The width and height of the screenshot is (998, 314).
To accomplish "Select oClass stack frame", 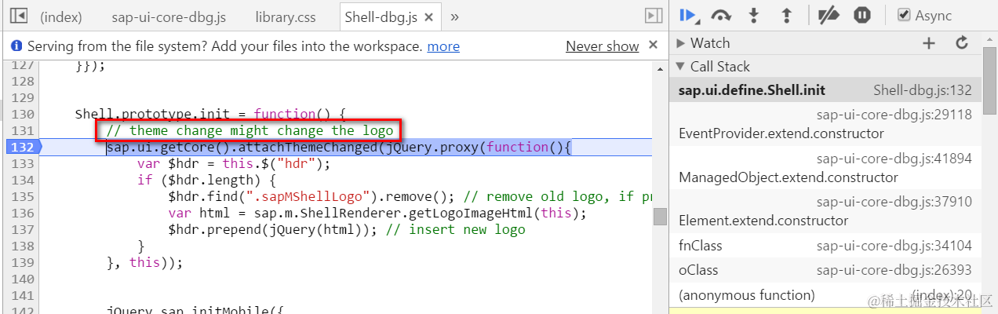I will pyautogui.click(x=825, y=270).
